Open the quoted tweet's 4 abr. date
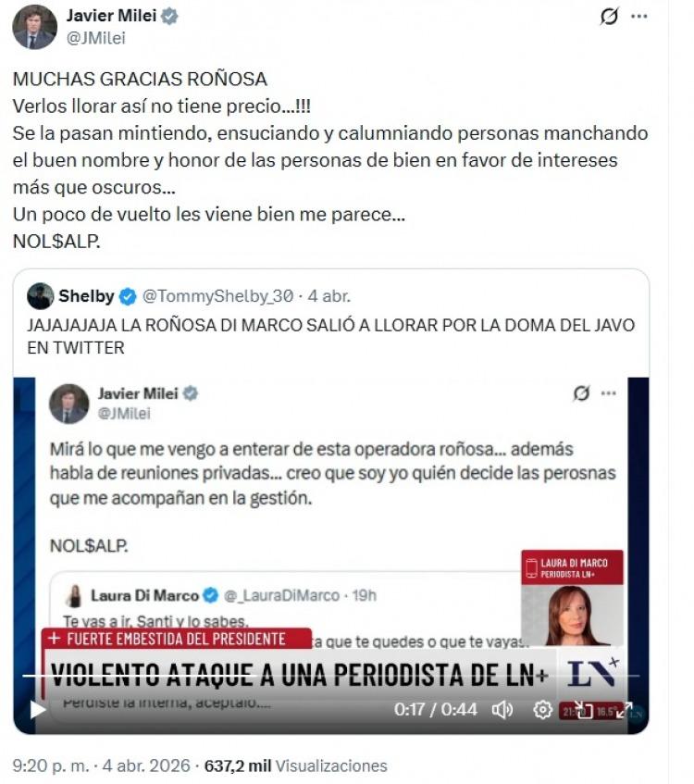The height and width of the screenshot is (784, 694). [x=329, y=296]
